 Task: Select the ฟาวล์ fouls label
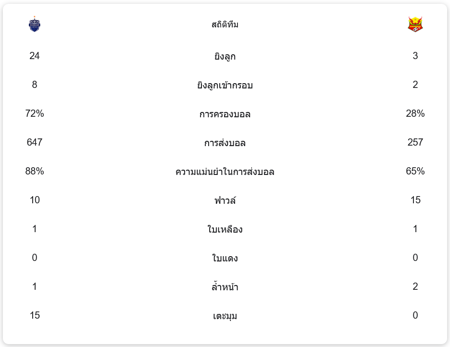point(225,201)
